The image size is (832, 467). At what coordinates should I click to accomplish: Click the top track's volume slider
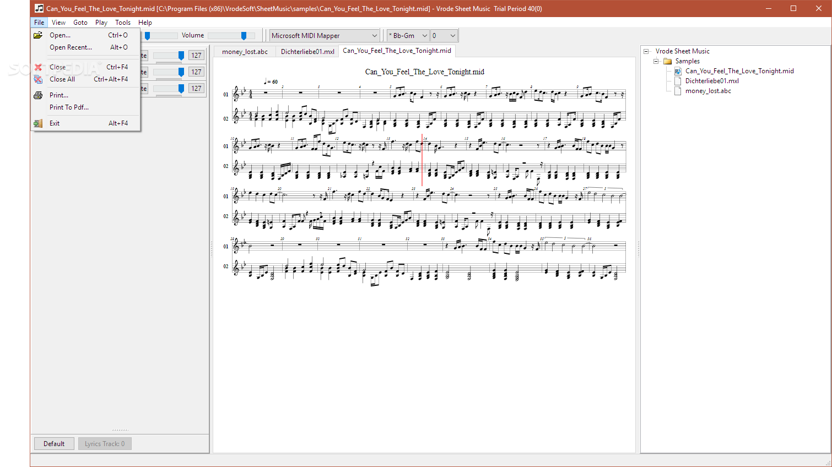pyautogui.click(x=169, y=56)
